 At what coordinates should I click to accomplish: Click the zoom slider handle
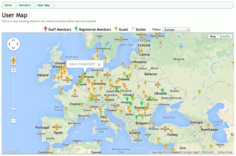tap(14, 109)
